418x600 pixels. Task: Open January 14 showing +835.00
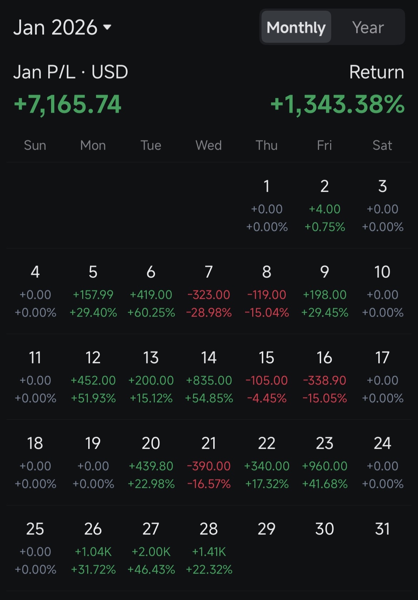(209, 377)
